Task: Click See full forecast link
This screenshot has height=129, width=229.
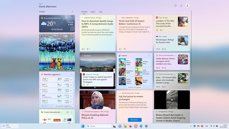Action: 57,29
